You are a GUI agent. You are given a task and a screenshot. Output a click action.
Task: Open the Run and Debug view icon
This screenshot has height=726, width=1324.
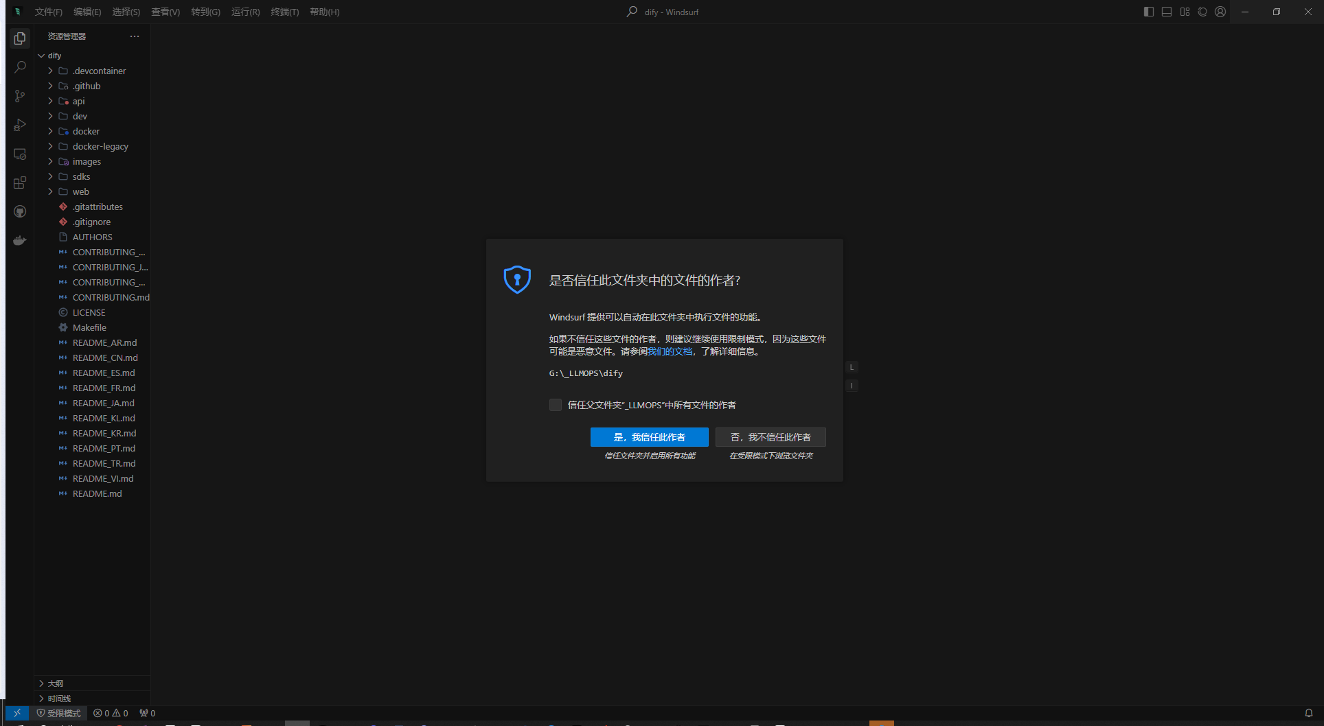(x=20, y=125)
